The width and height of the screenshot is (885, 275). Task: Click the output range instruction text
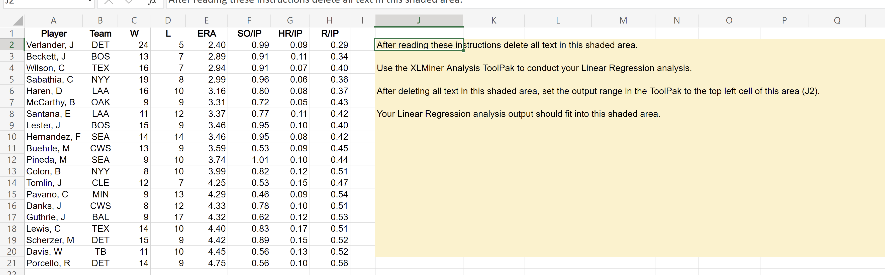(x=598, y=91)
